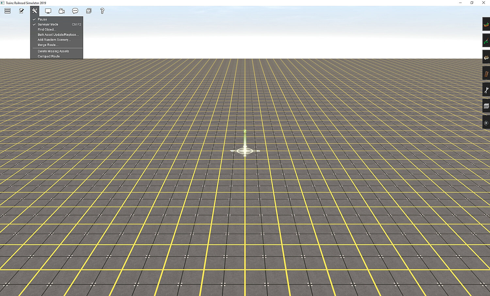This screenshot has width=490, height=296.
Task: Close the Tools wrench-and-screwdriver menu
Action: 35,11
